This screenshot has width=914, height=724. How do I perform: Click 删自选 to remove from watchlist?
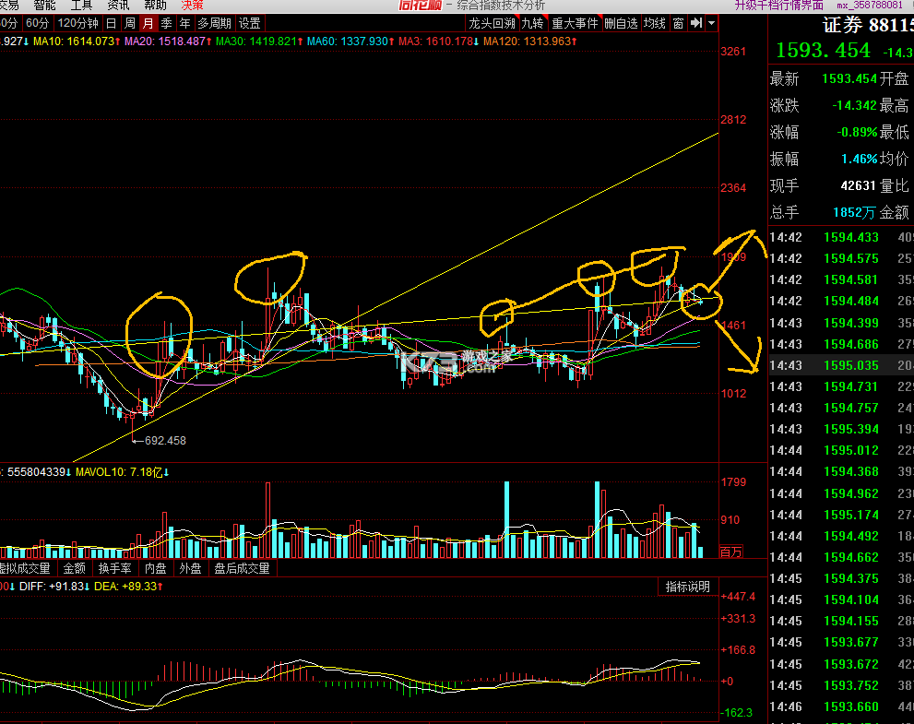(621, 23)
